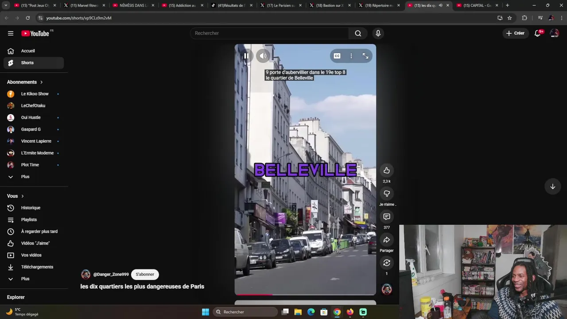The height and width of the screenshot is (319, 567).
Task: Focus the Rechercher search field
Action: [x=269, y=33]
